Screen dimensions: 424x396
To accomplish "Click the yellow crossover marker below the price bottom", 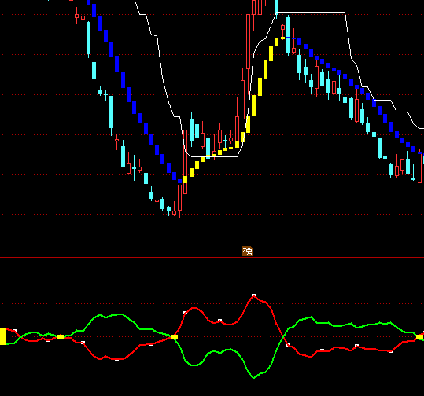I will click(x=174, y=337).
